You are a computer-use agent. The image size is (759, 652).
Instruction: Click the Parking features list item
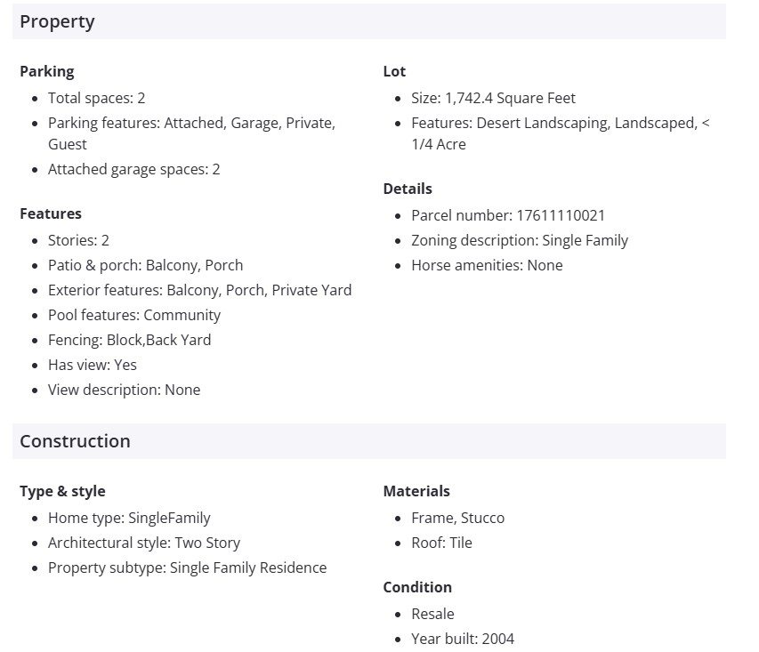pos(191,124)
